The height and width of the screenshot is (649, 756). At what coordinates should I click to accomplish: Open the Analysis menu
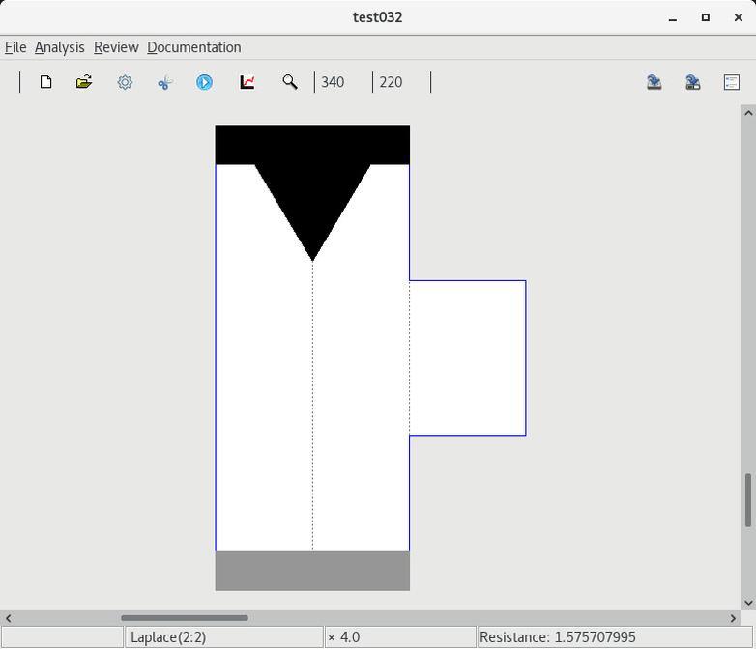click(59, 47)
